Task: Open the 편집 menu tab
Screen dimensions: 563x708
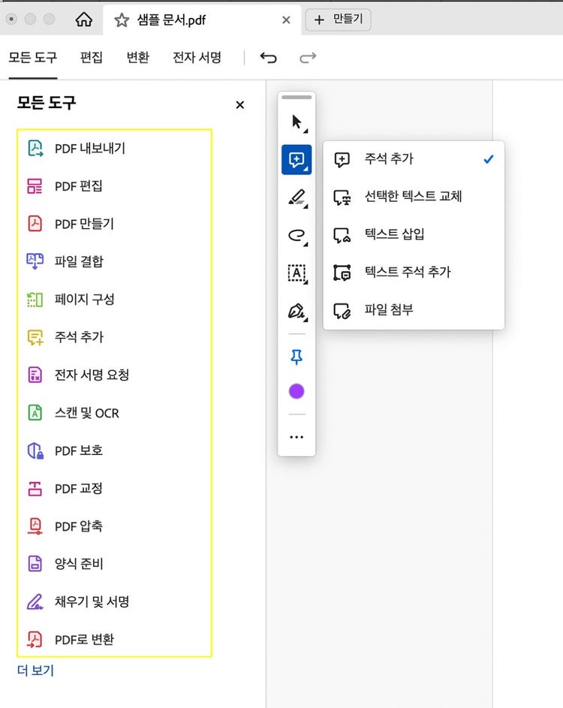Action: click(91, 57)
